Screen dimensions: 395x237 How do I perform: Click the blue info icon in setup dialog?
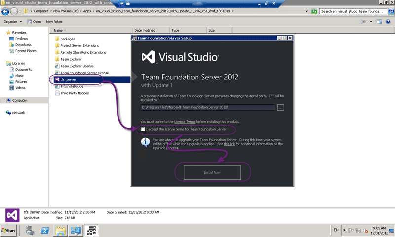click(145, 142)
